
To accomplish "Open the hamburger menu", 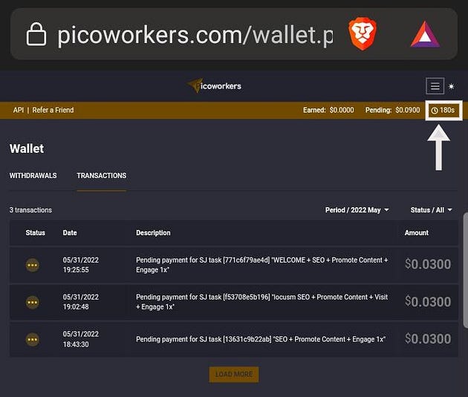I will pos(435,86).
